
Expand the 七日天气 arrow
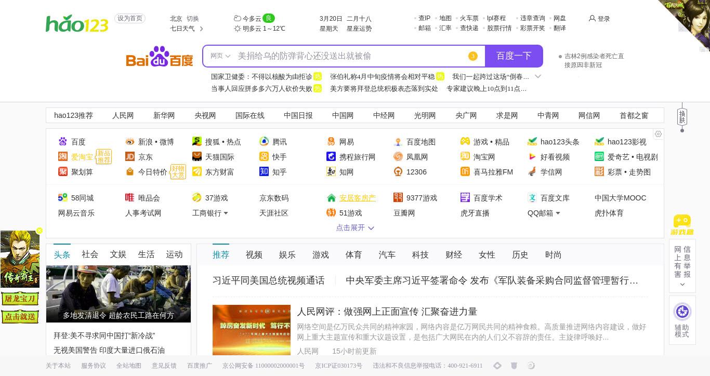[x=201, y=29]
